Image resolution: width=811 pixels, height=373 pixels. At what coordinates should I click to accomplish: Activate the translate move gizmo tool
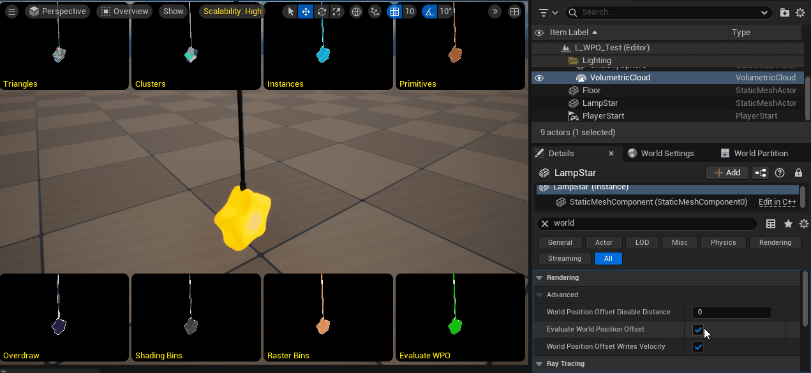click(x=306, y=11)
